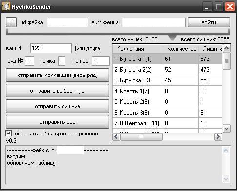This screenshot has height=191, width=237.
Task: Open help with the question mark button
Action: pos(11,22)
